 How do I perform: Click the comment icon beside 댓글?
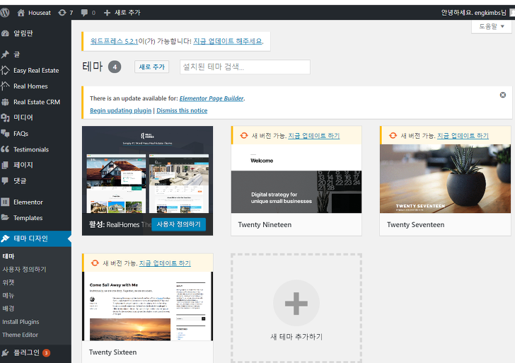[5, 180]
